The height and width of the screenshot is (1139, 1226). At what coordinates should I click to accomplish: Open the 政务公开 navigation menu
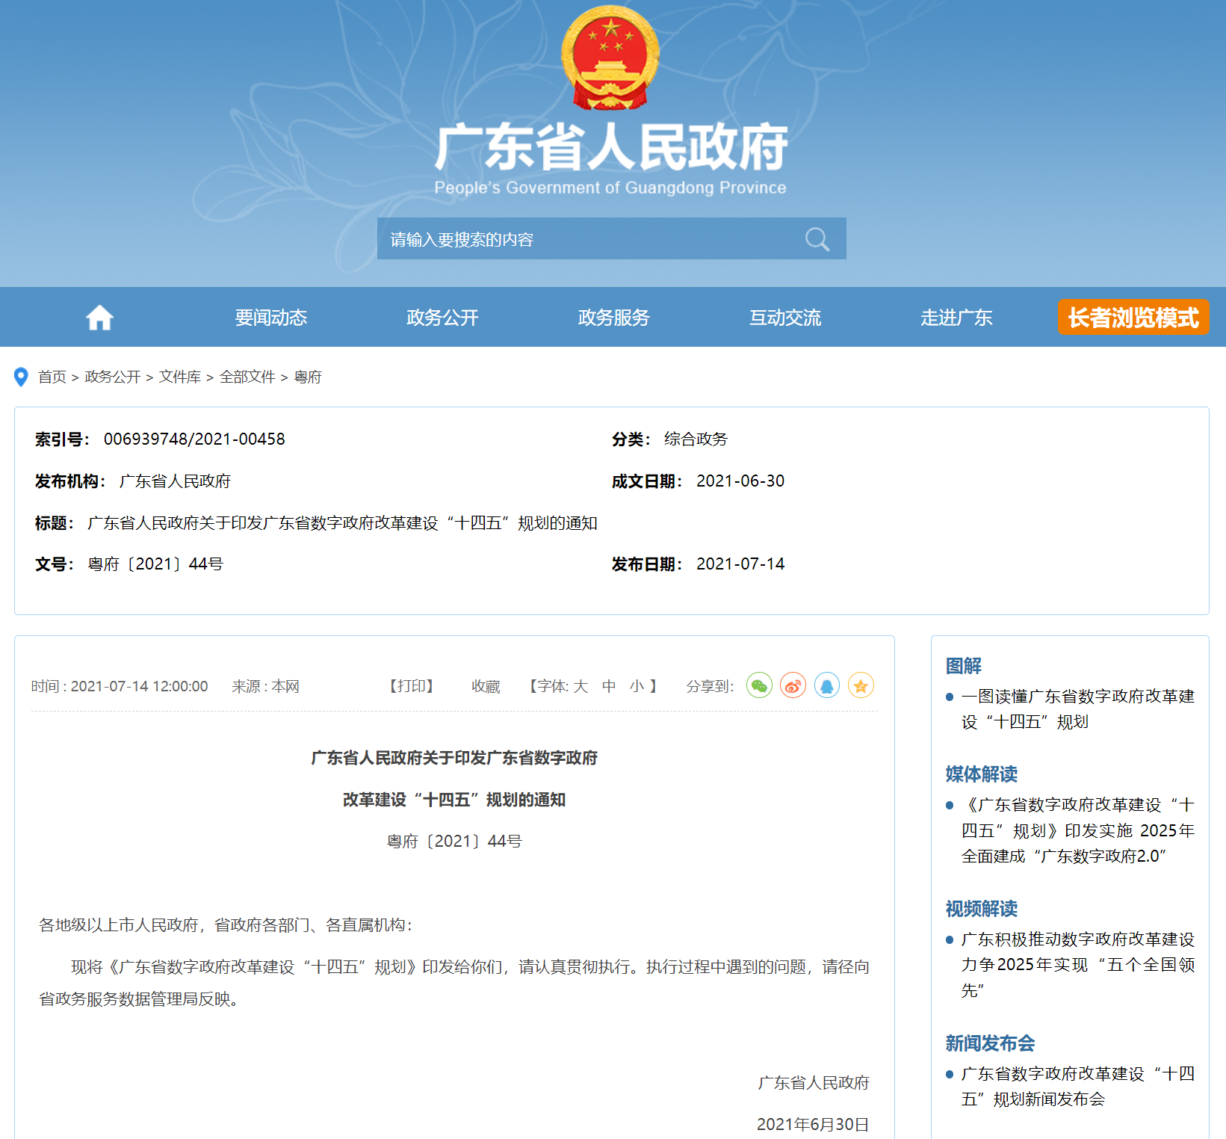(442, 318)
